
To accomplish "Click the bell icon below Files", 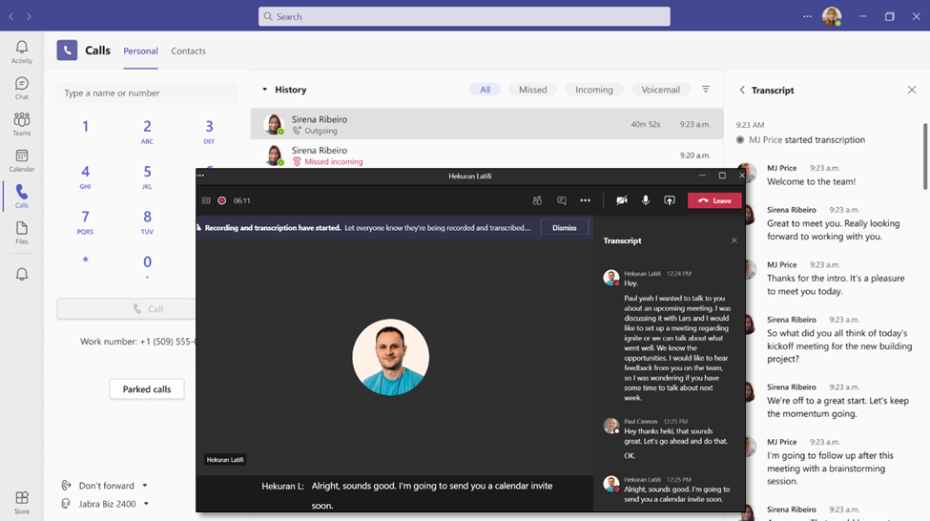I will coord(21,274).
